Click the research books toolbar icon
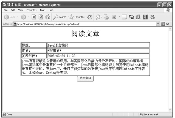This screenshot has height=118, width=175. click(138, 17)
